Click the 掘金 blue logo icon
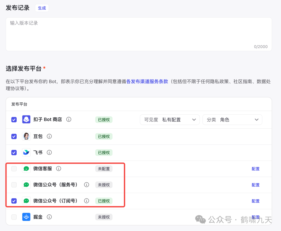 pos(26,217)
